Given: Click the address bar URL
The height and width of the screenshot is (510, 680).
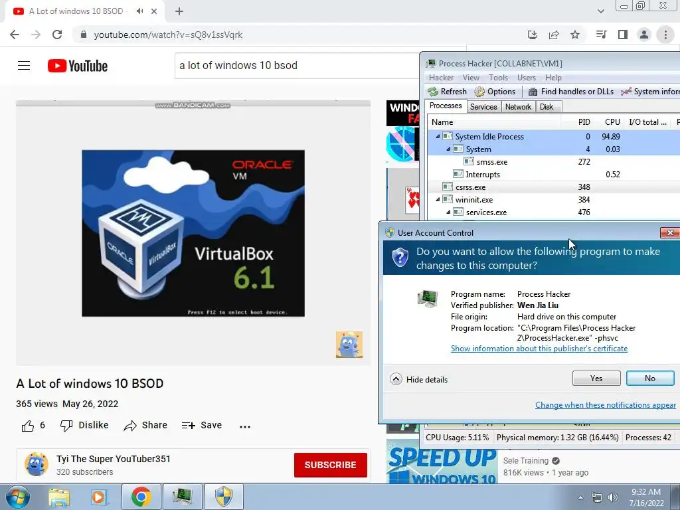Looking at the screenshot, I should 168,35.
